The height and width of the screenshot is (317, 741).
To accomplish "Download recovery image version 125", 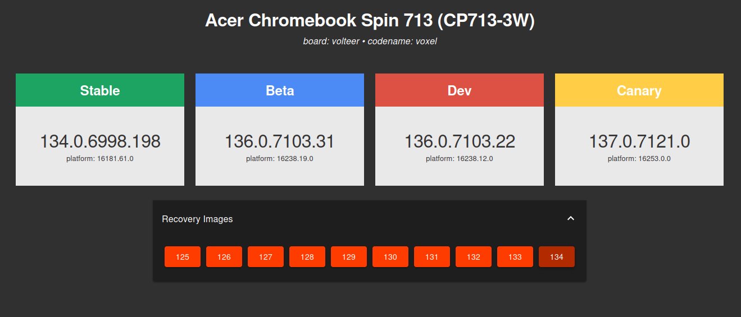I will click(183, 257).
